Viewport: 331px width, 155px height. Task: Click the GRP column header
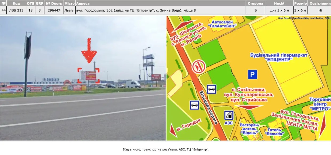point(40,3)
